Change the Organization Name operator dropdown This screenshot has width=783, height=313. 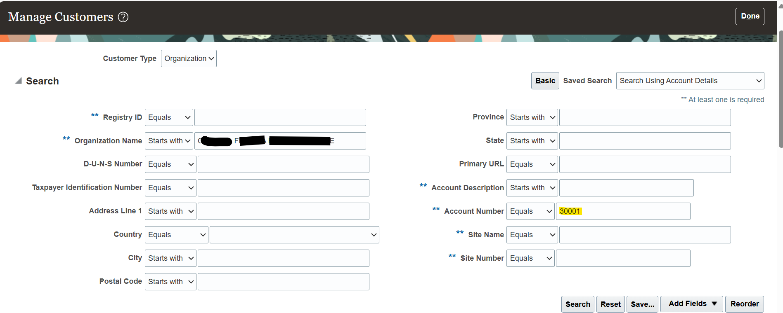click(x=169, y=141)
